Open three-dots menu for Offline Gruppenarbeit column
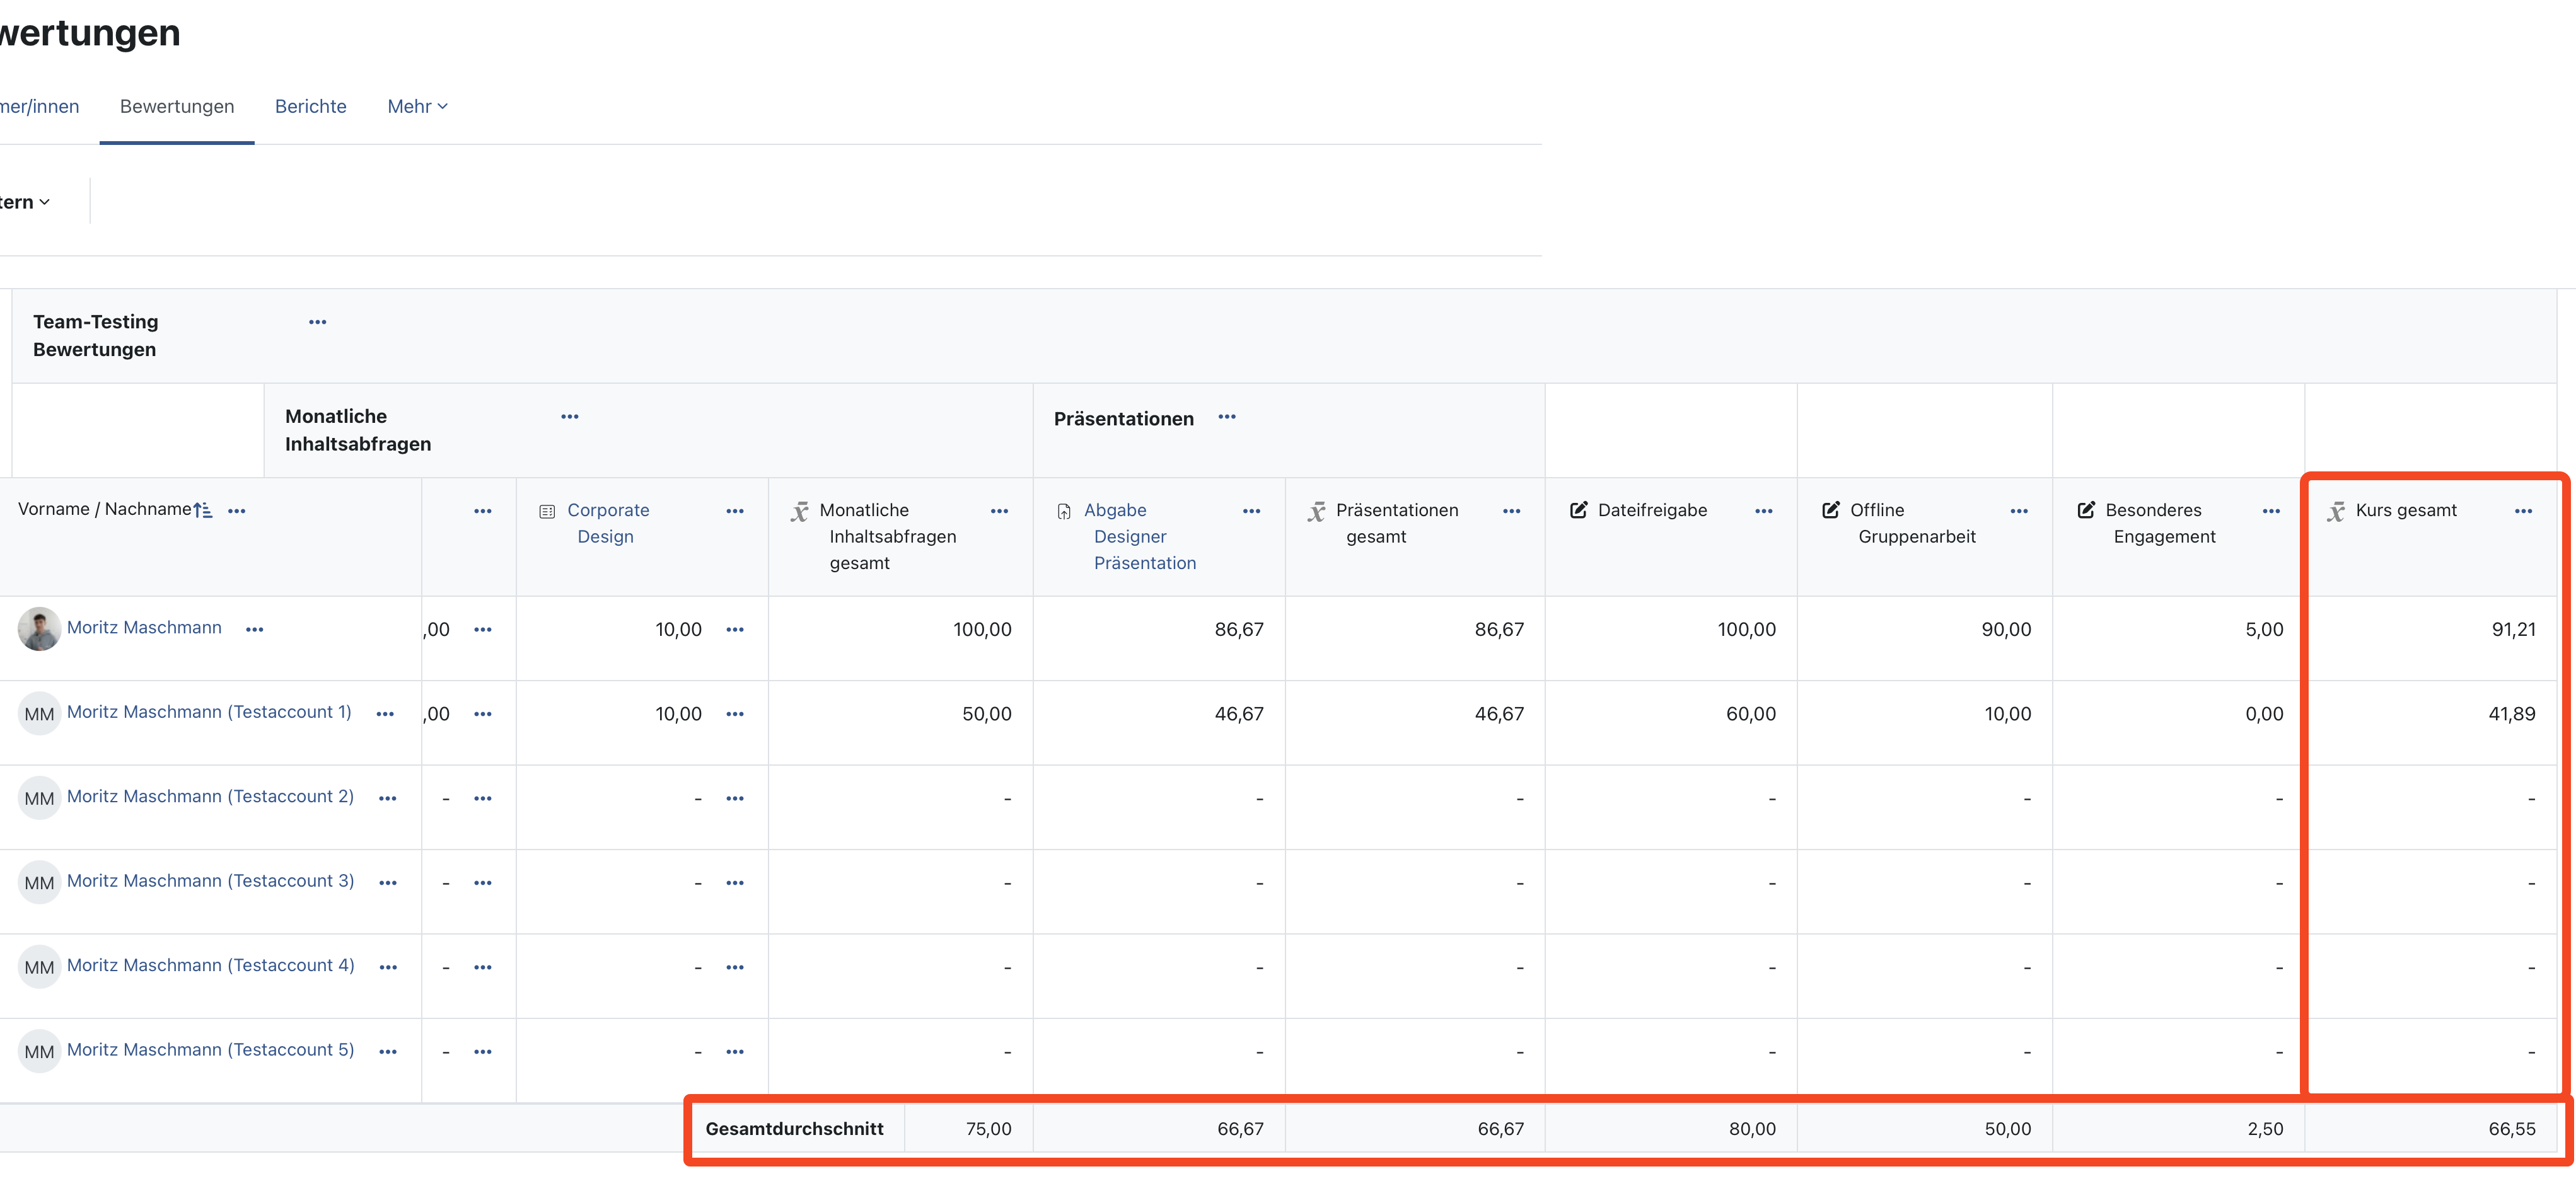This screenshot has height=1181, width=2576. 2019,511
